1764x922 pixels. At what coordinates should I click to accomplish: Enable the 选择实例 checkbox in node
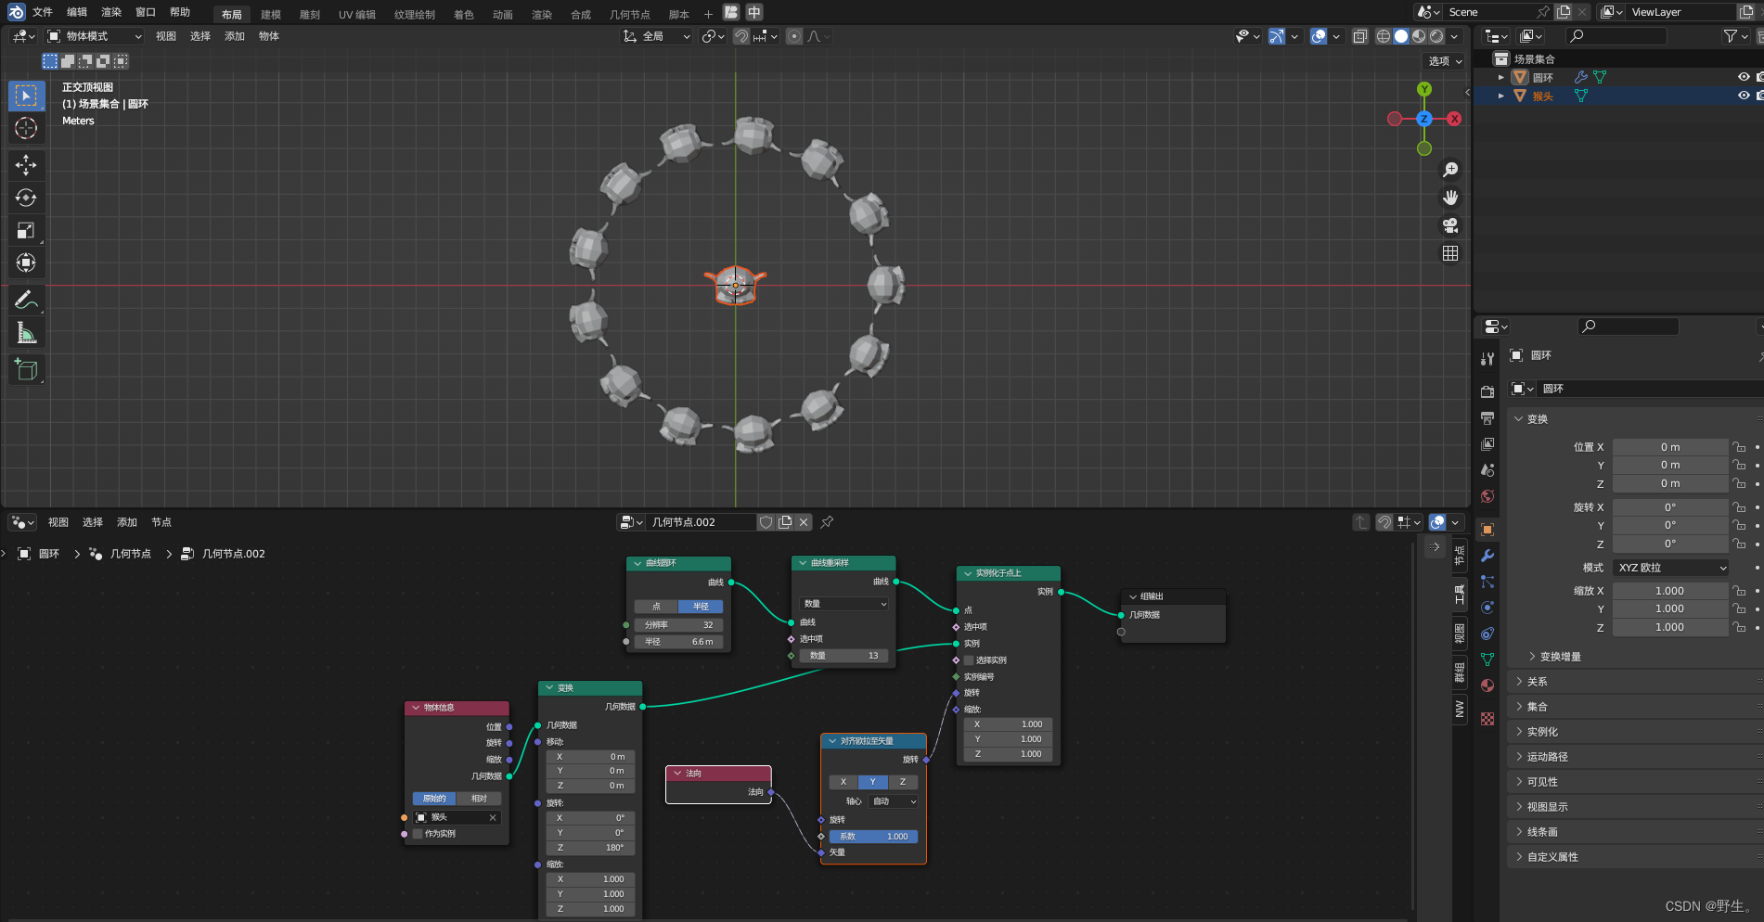(x=969, y=660)
